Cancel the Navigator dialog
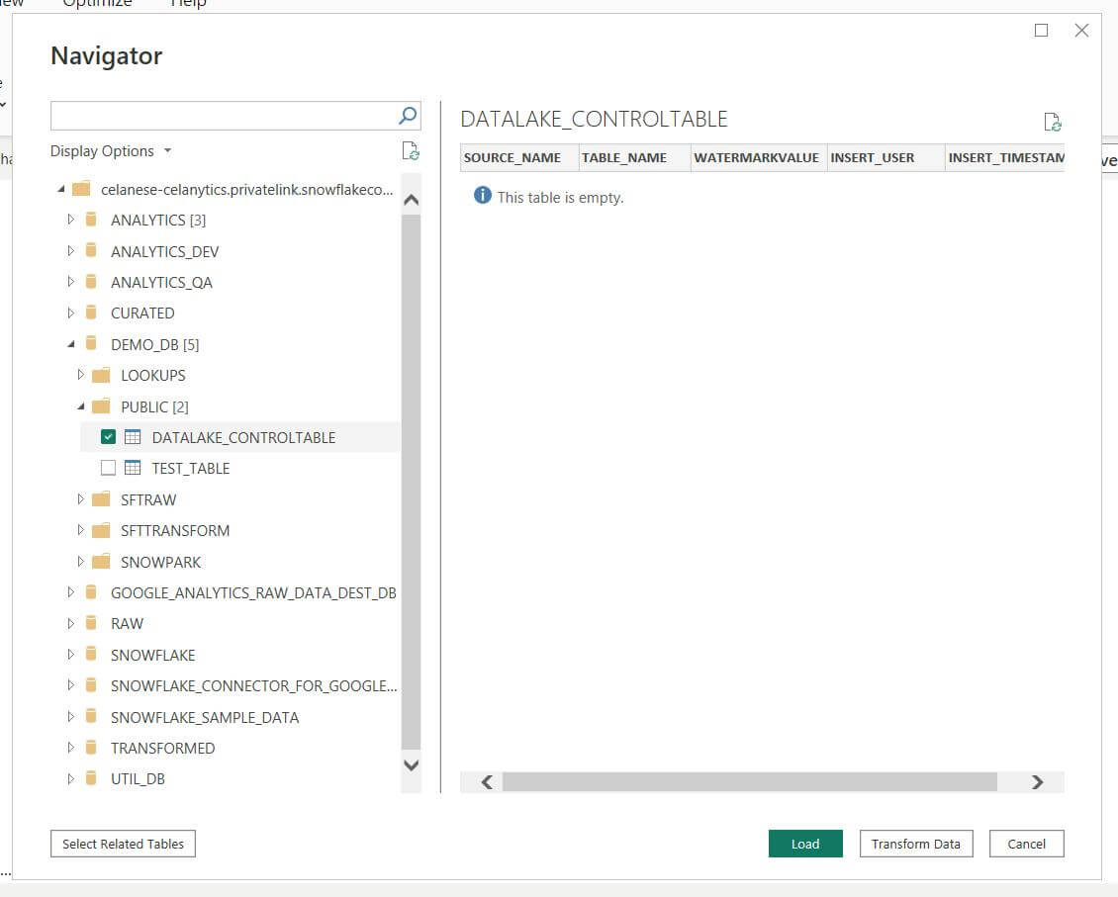The height and width of the screenshot is (897, 1118). click(x=1026, y=844)
